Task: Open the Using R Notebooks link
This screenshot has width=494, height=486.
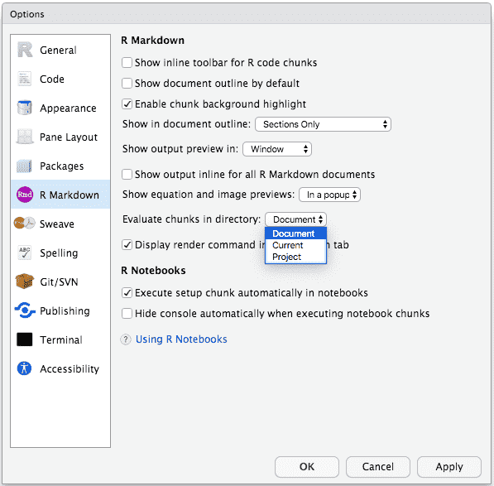Action: (181, 339)
